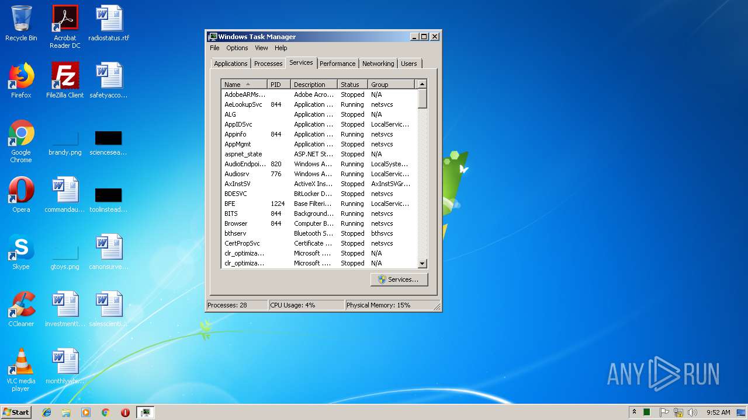Open Action Center flag tray icon
This screenshot has width=748, height=420.
(x=664, y=412)
